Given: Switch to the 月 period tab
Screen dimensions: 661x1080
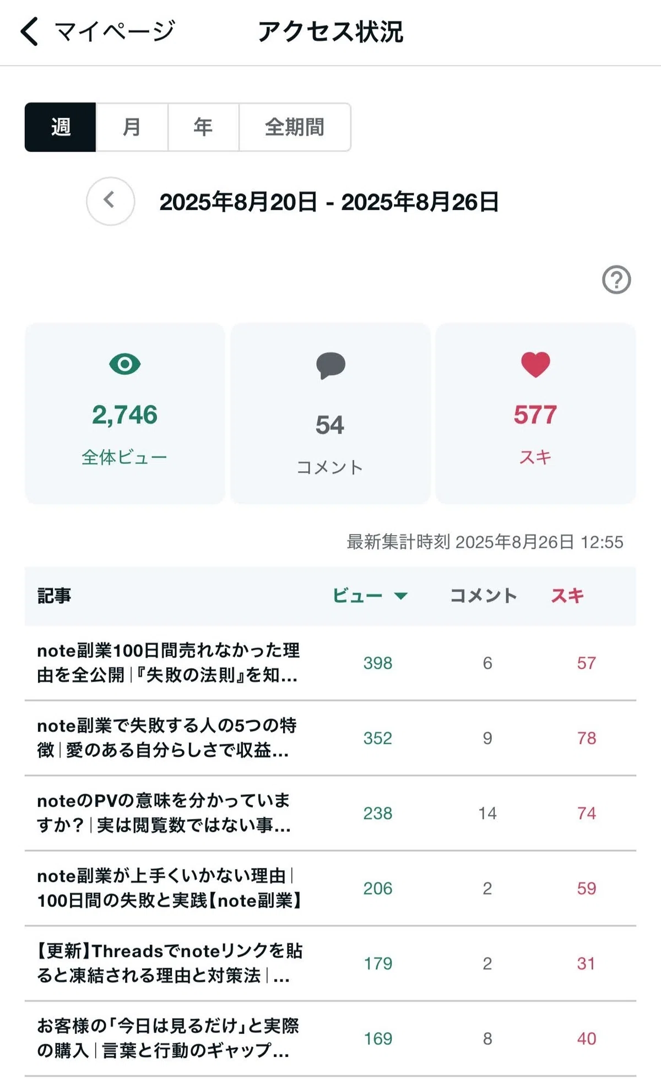Looking at the screenshot, I should point(132,127).
